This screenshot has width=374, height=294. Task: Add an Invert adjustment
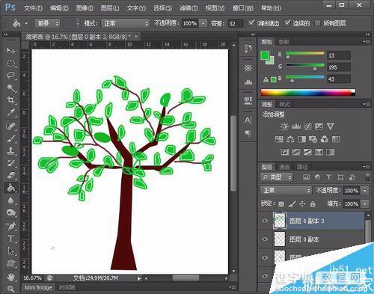(x=284, y=152)
